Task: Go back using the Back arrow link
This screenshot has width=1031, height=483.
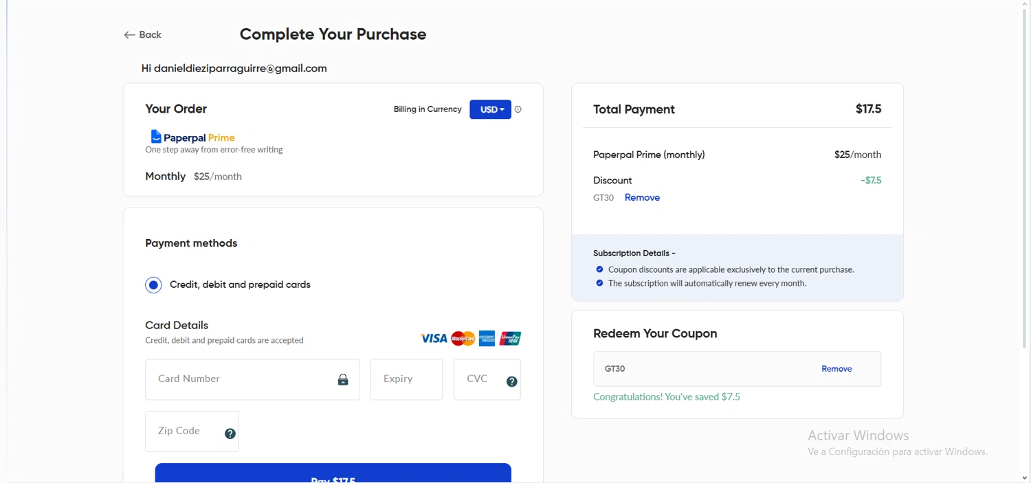Action: (x=142, y=35)
